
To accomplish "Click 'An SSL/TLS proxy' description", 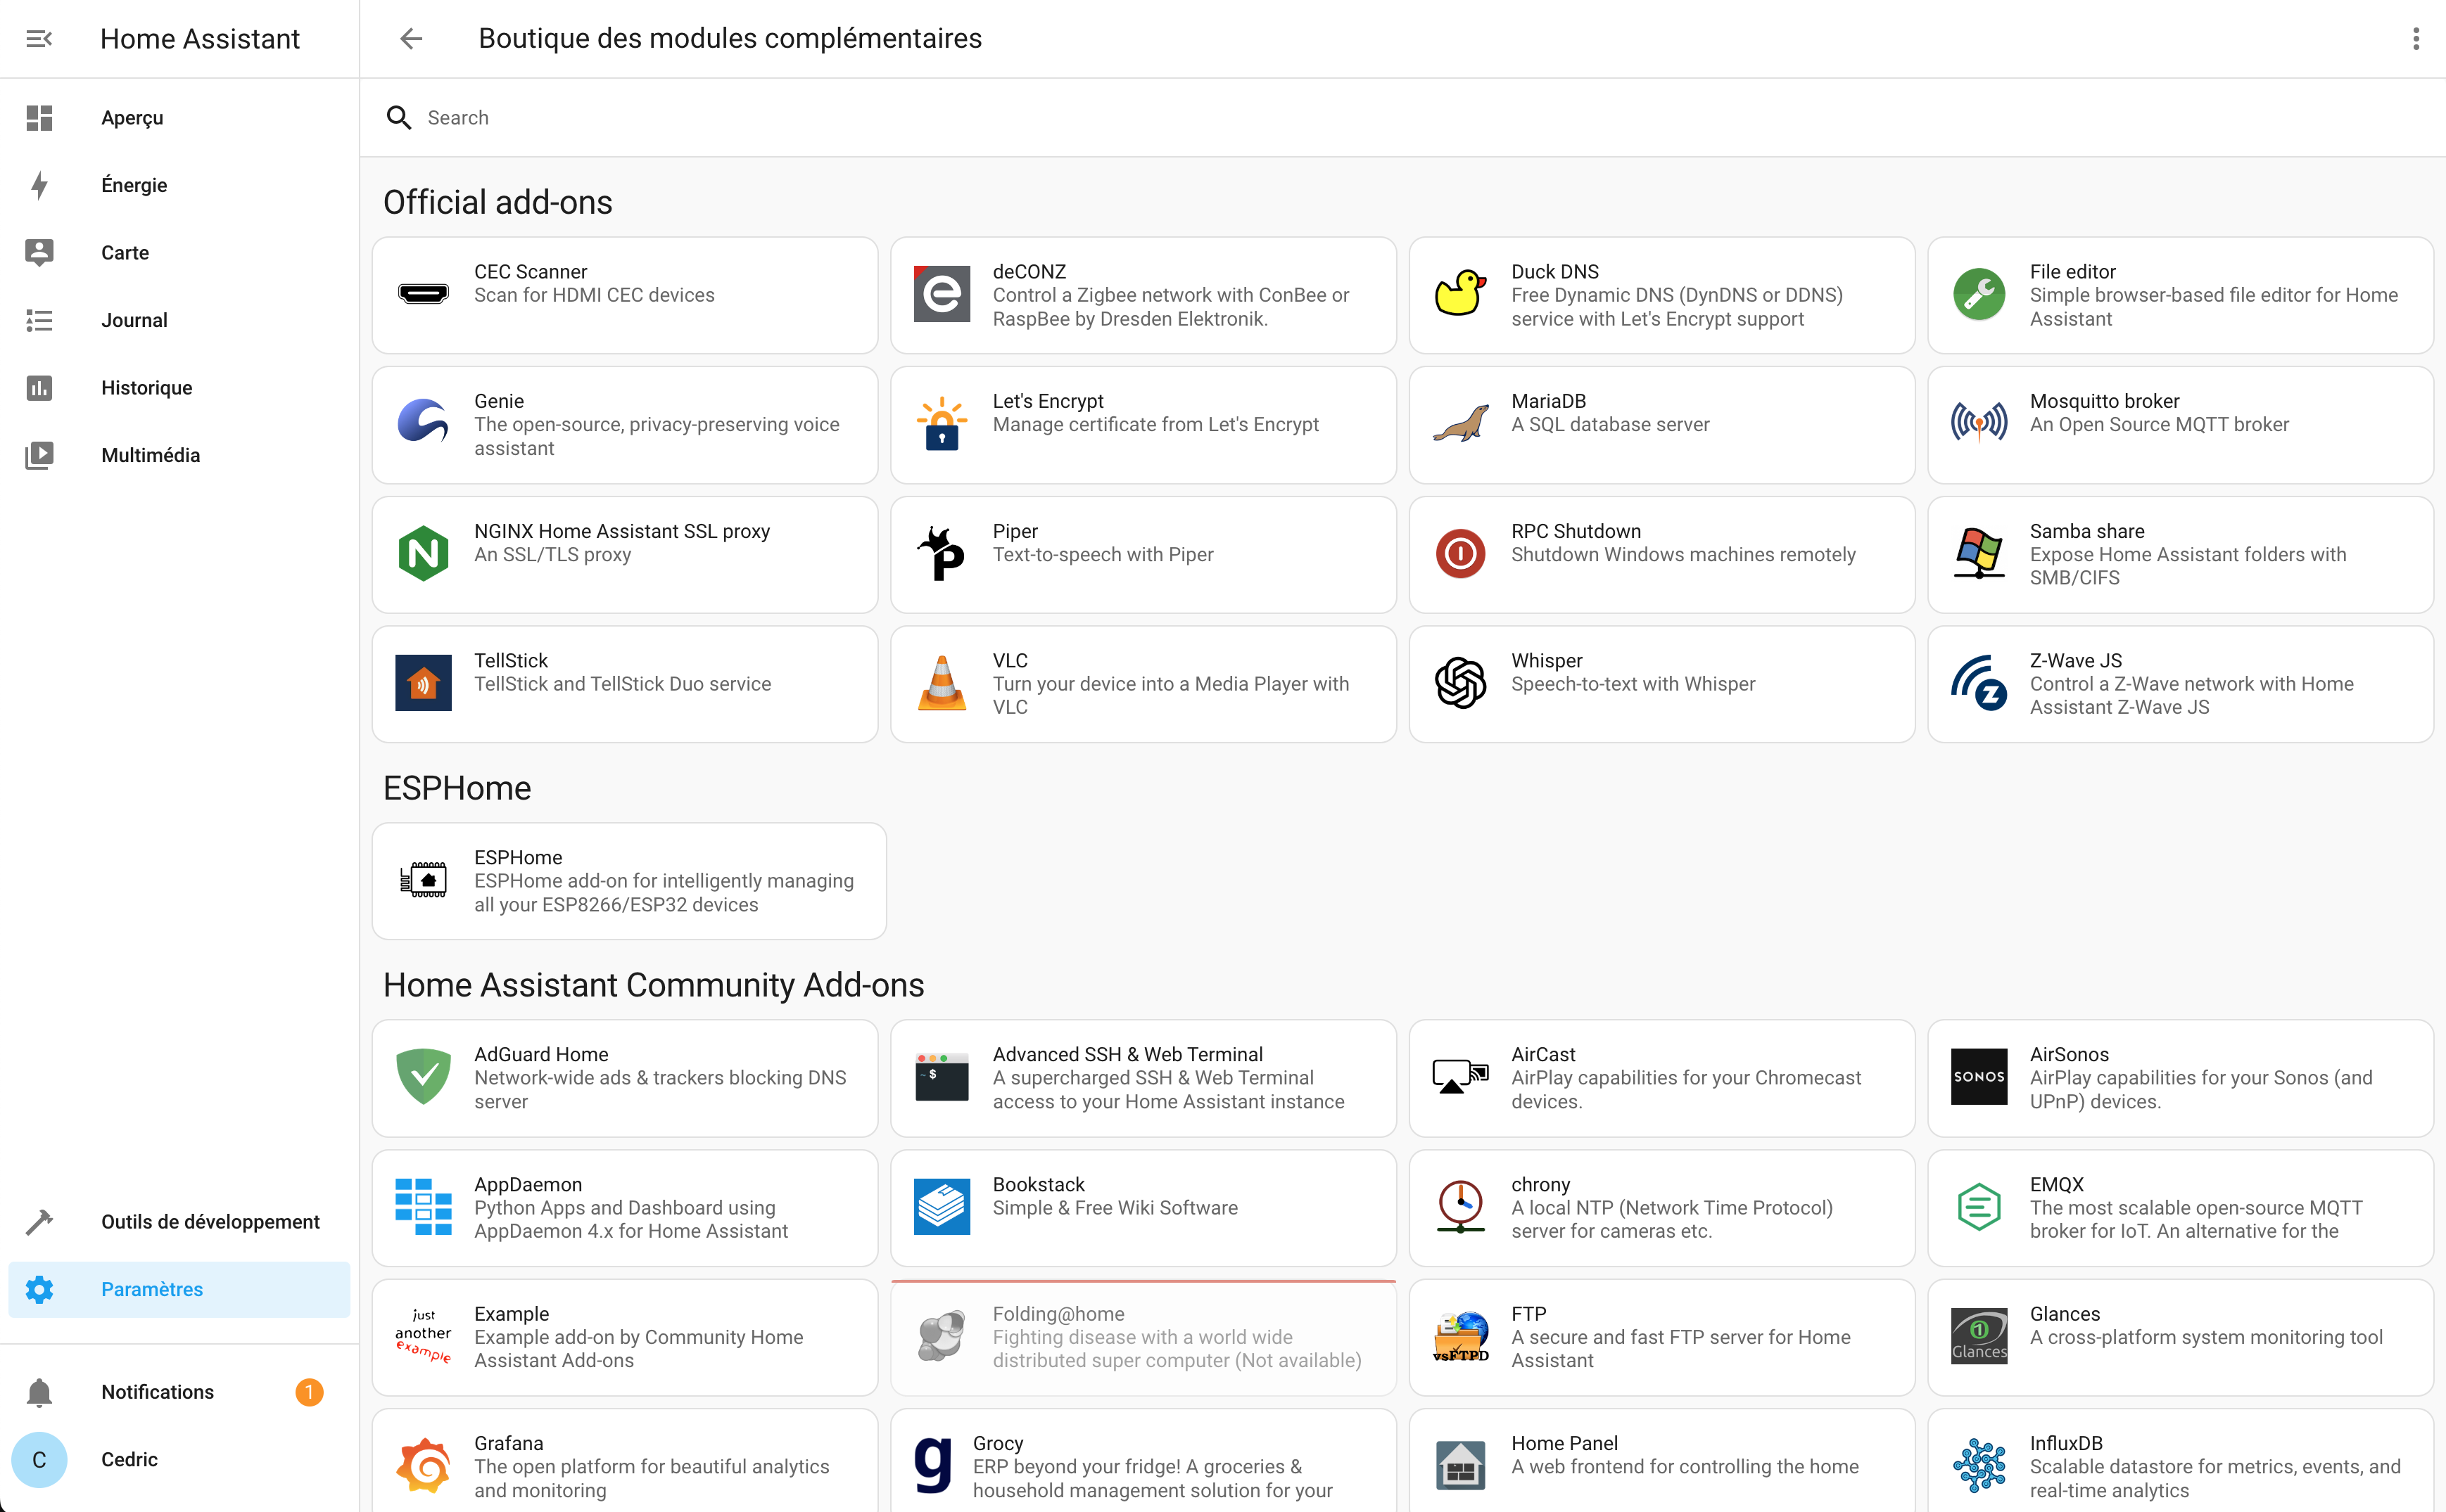I will [x=552, y=554].
